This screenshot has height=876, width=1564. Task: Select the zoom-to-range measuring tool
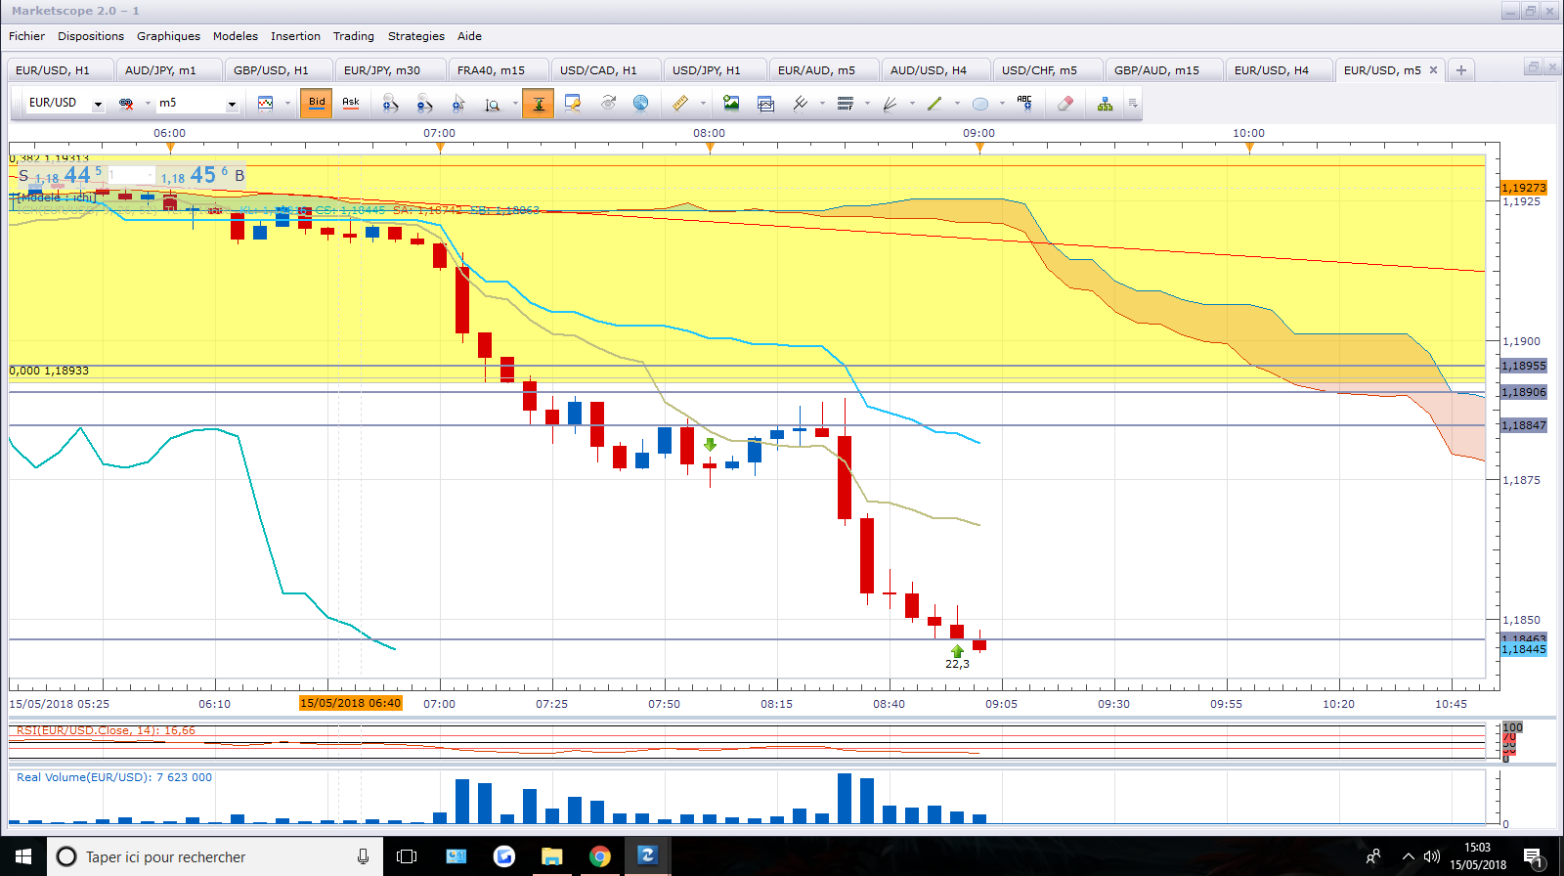point(493,103)
